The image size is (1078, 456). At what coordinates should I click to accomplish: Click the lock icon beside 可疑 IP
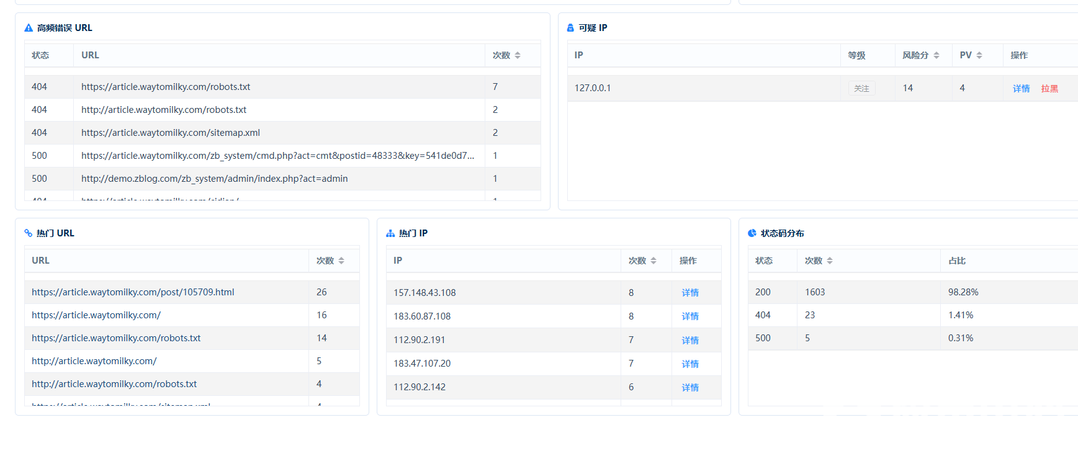[570, 28]
